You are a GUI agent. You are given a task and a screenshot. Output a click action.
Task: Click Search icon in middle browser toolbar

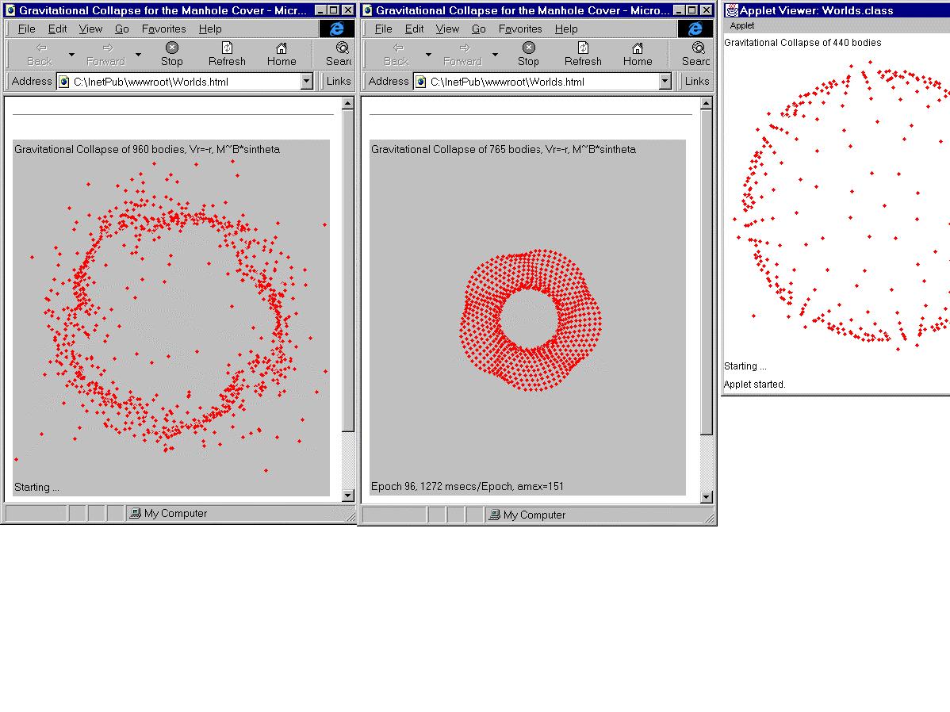pos(698,48)
